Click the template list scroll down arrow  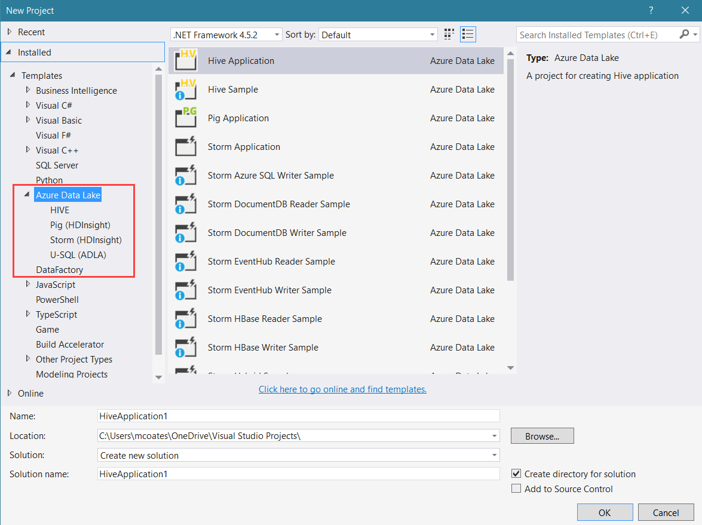510,368
